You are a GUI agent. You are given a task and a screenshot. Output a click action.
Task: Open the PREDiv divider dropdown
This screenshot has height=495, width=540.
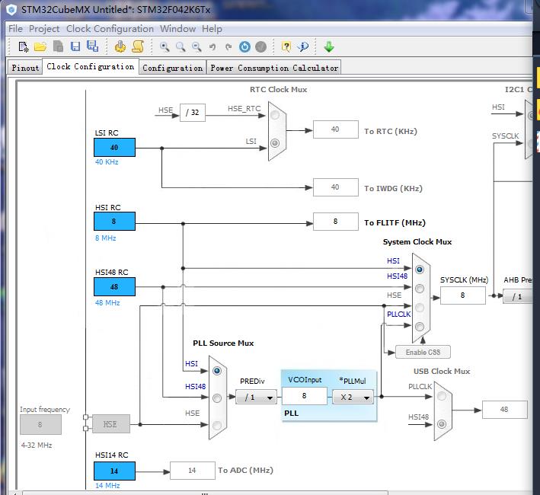(x=256, y=397)
